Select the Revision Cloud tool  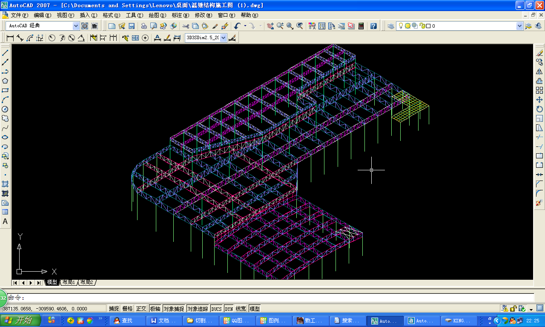click(x=5, y=118)
